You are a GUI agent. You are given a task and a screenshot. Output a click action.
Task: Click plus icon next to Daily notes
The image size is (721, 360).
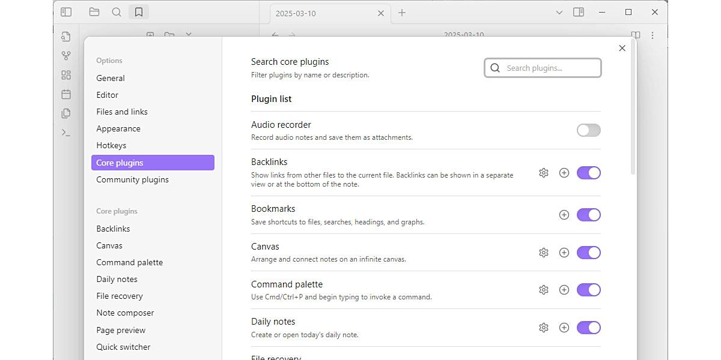[564, 328]
